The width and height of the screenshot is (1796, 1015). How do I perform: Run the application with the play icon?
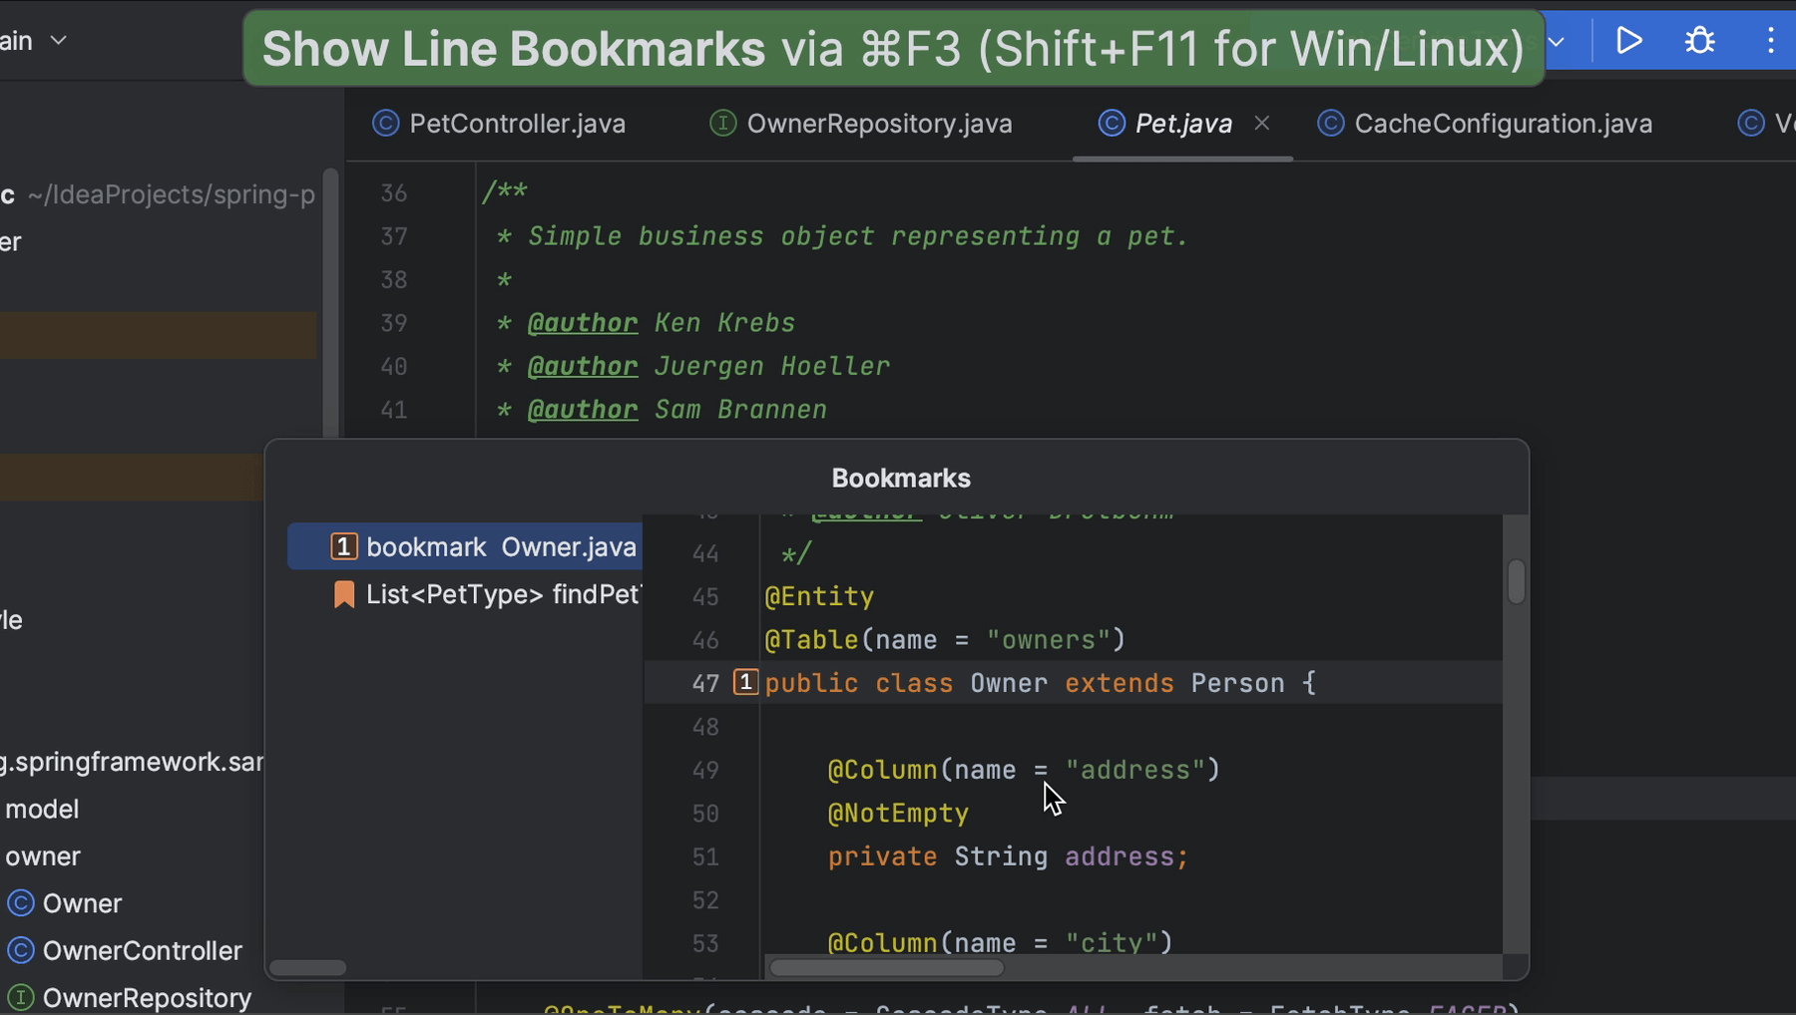point(1627,41)
